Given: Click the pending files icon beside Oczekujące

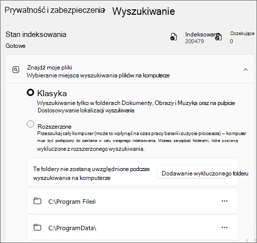Looking at the screenshot, I should tap(218, 36).
